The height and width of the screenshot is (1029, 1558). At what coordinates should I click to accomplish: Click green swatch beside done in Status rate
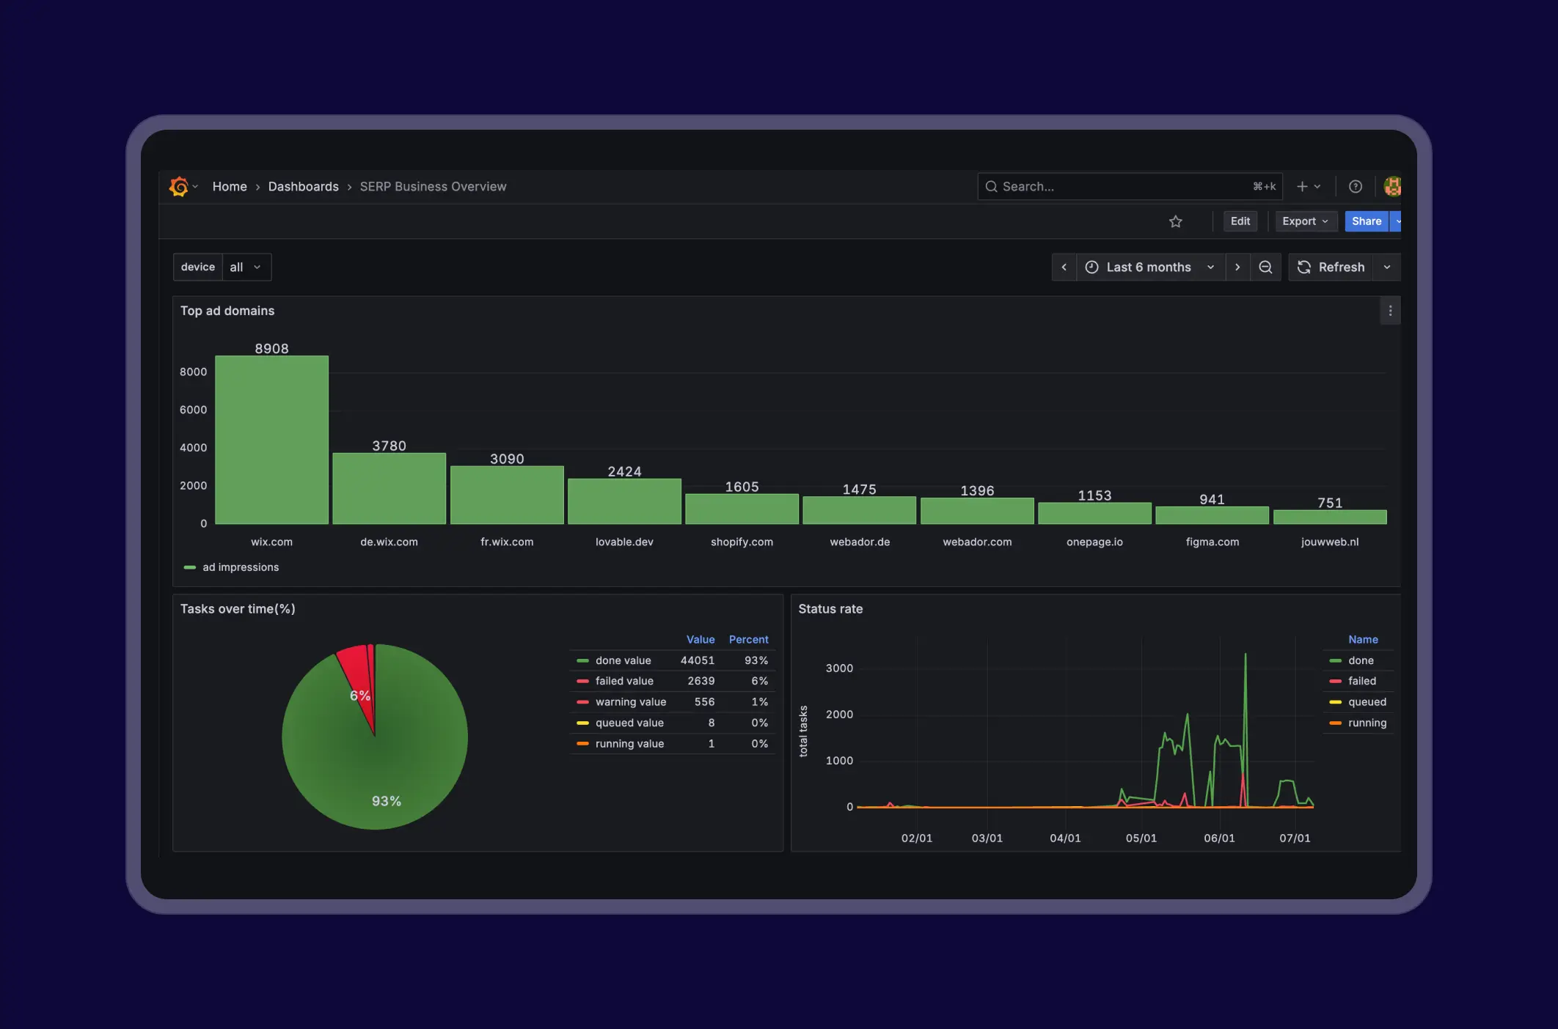coord(1335,660)
